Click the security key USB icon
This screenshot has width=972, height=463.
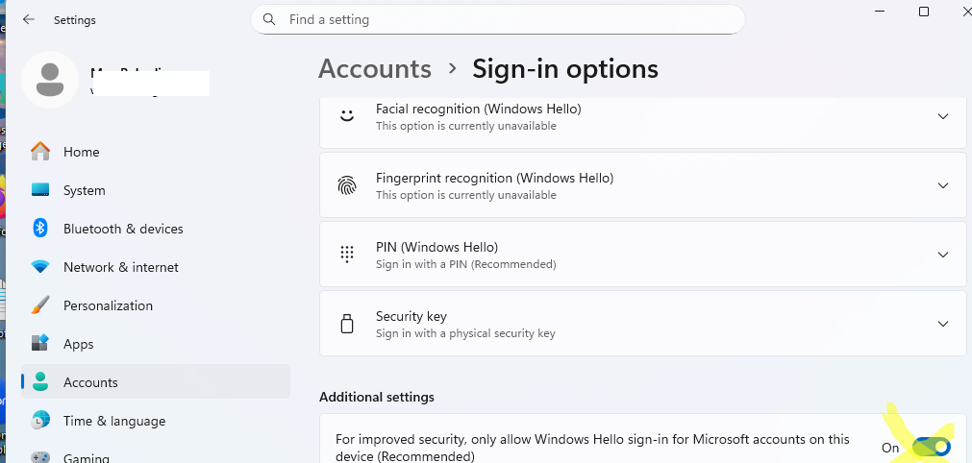pyautogui.click(x=347, y=324)
